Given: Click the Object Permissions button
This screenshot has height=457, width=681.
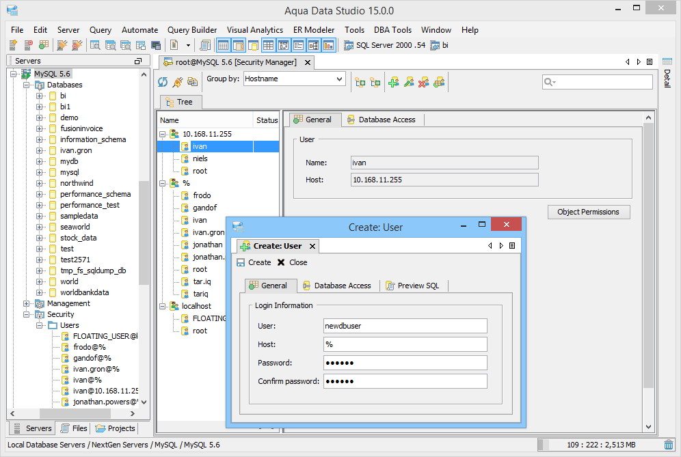Looking at the screenshot, I should click(x=589, y=212).
